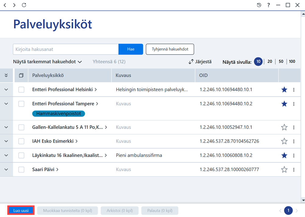Click Luo uusi to create new
305x217 pixels.
tap(21, 211)
